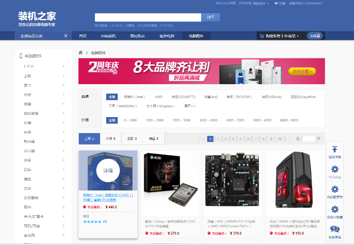The width and height of the screenshot is (354, 245).
Task: Click the third gear icon in right sidebar
Action: click(x=335, y=189)
